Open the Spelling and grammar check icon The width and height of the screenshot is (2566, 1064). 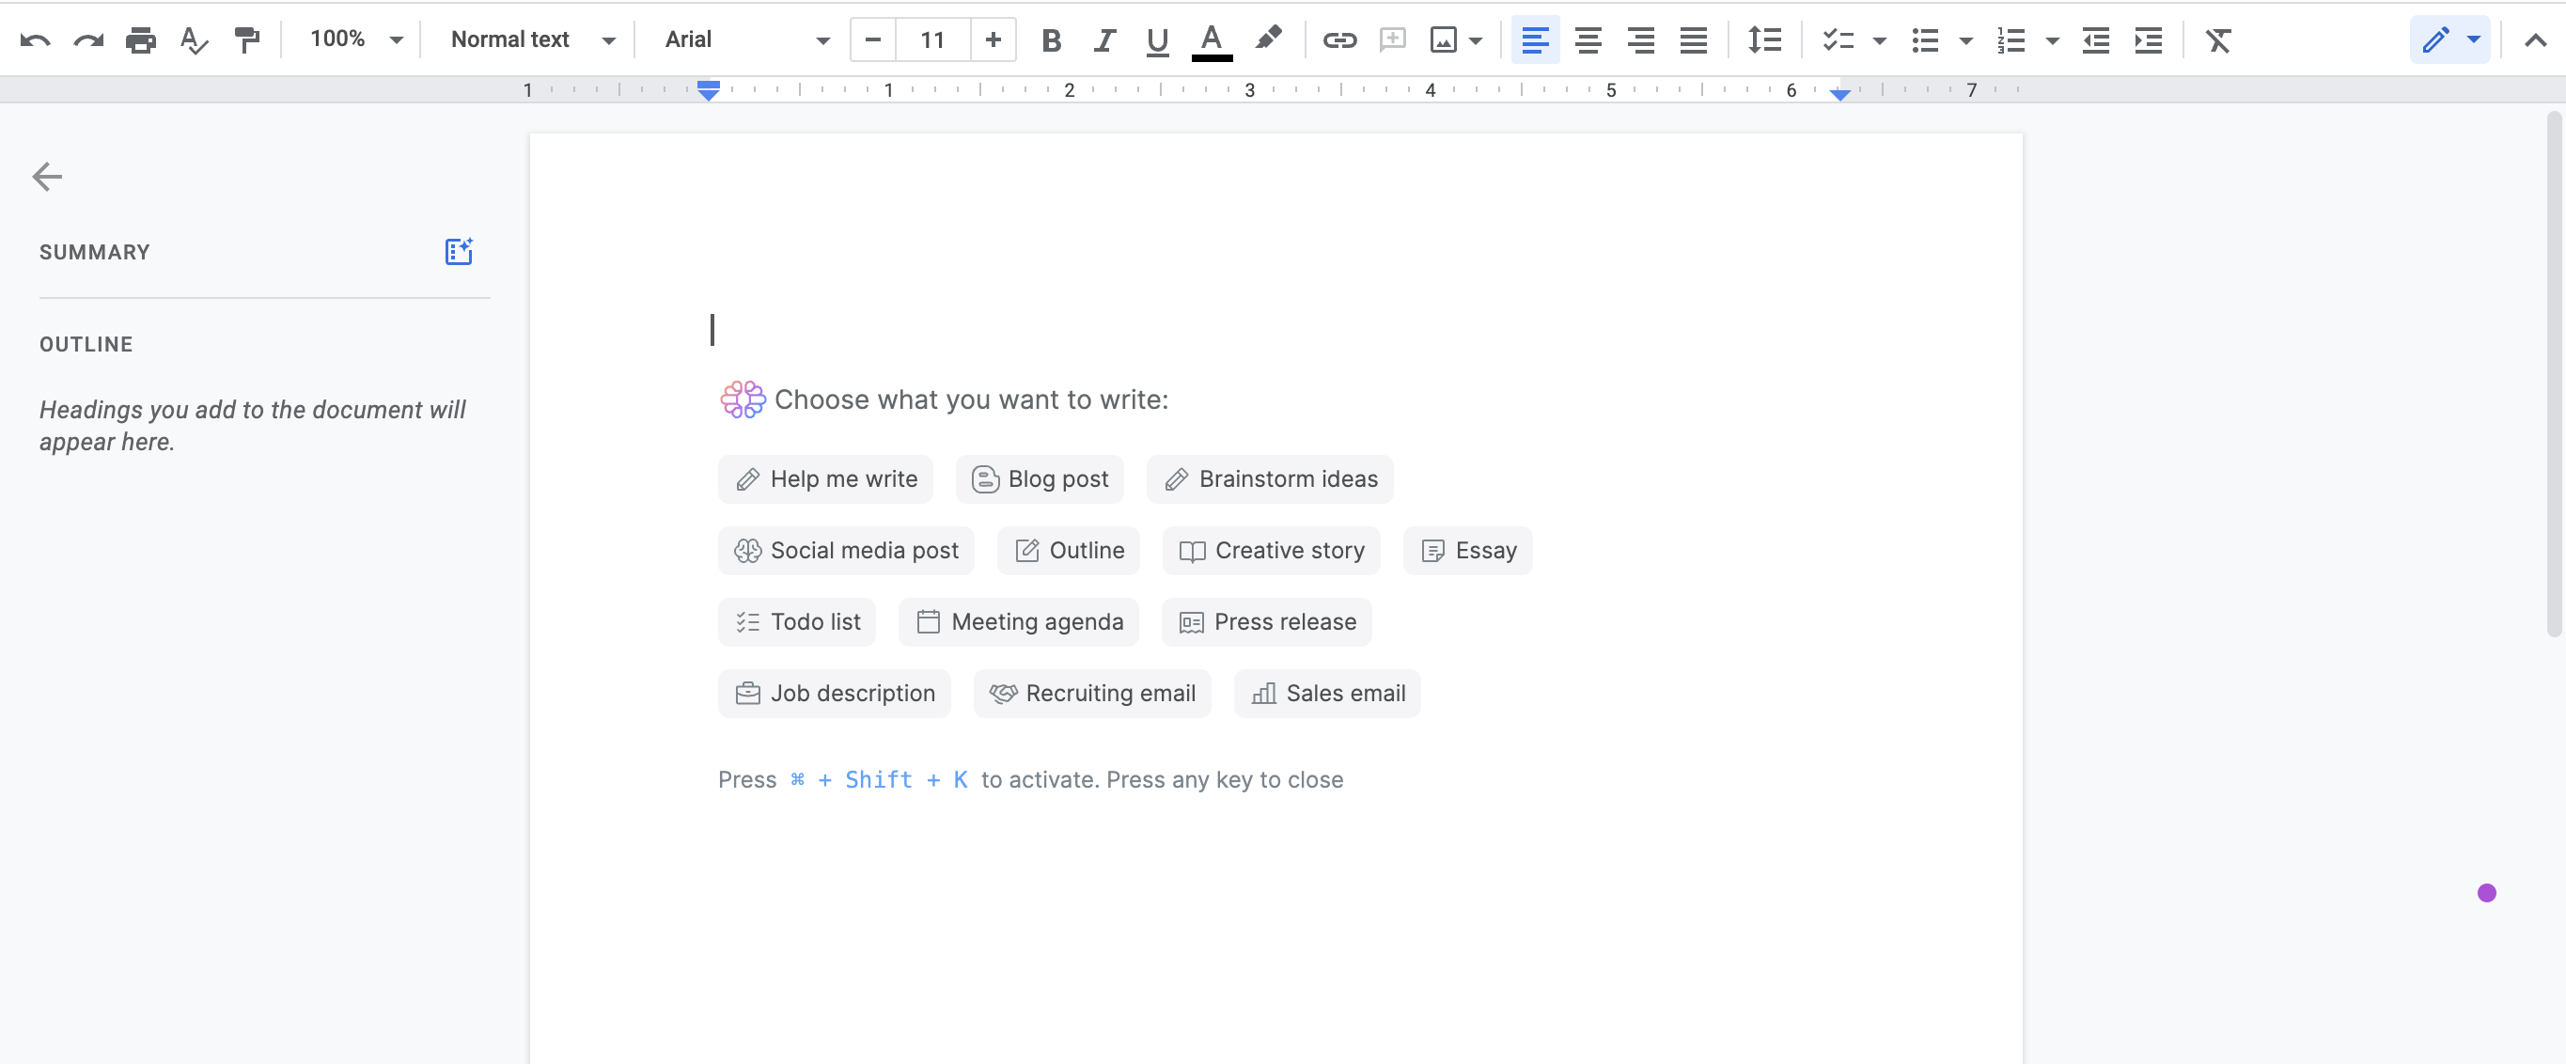coord(195,39)
